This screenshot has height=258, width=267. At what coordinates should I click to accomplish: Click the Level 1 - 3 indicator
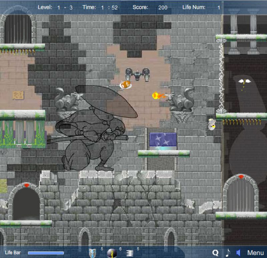coord(55,7)
